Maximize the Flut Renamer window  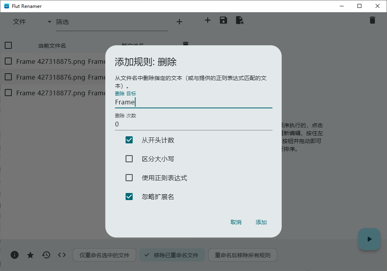click(359, 6)
